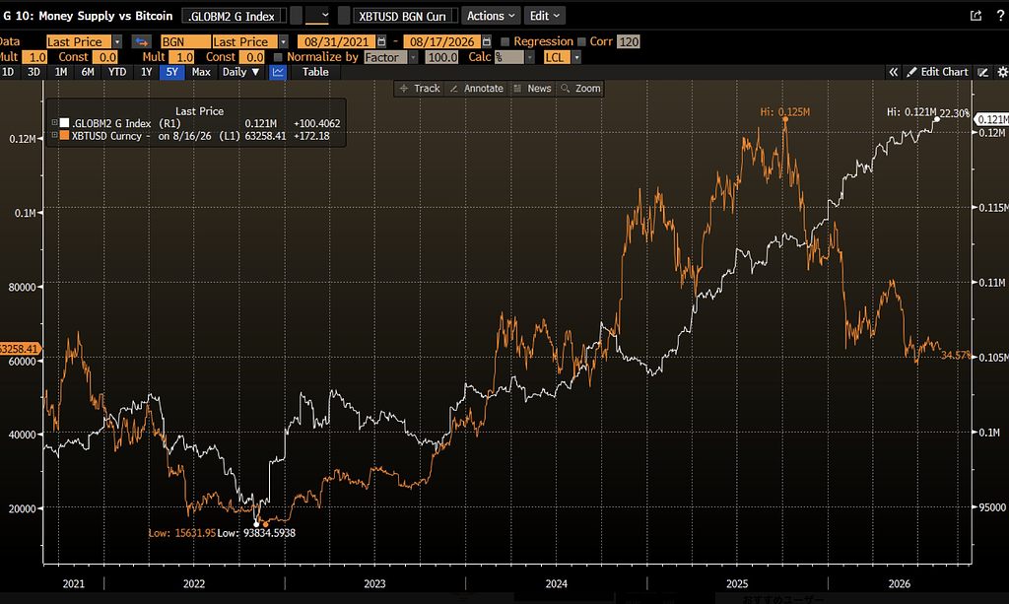
Task: Select the line chart view icon
Action: [x=278, y=72]
